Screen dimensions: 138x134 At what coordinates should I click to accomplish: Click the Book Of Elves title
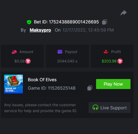(42, 80)
